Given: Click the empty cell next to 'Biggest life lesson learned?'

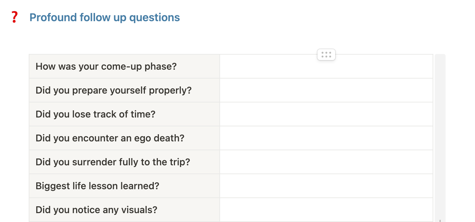Looking at the screenshot, I should (x=326, y=186).
